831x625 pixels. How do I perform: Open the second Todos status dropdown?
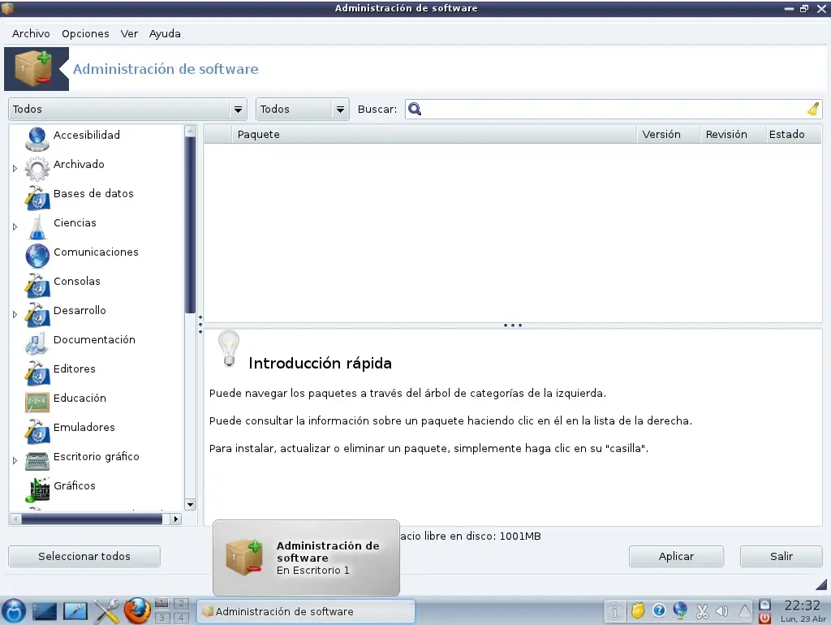tap(302, 110)
